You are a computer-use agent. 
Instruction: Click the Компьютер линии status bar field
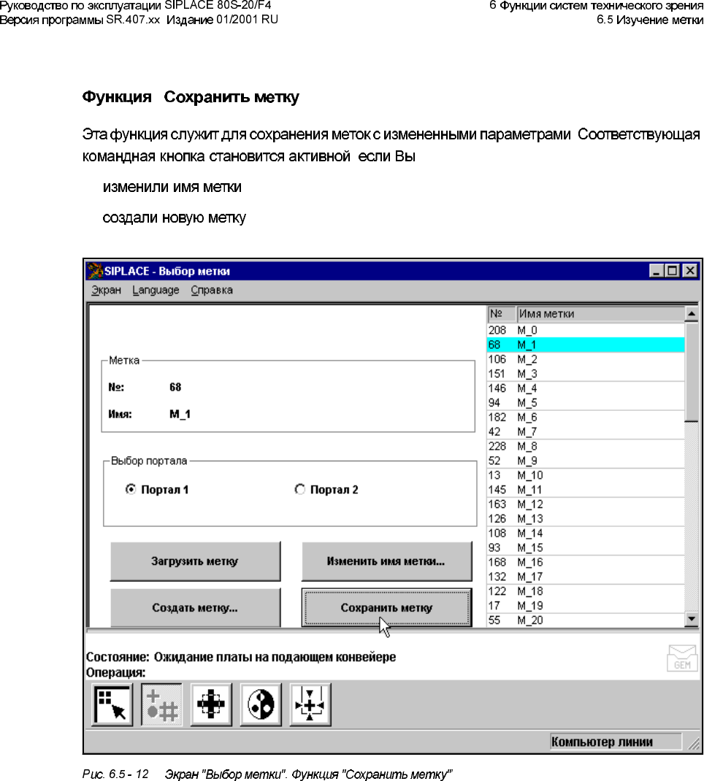(616, 742)
